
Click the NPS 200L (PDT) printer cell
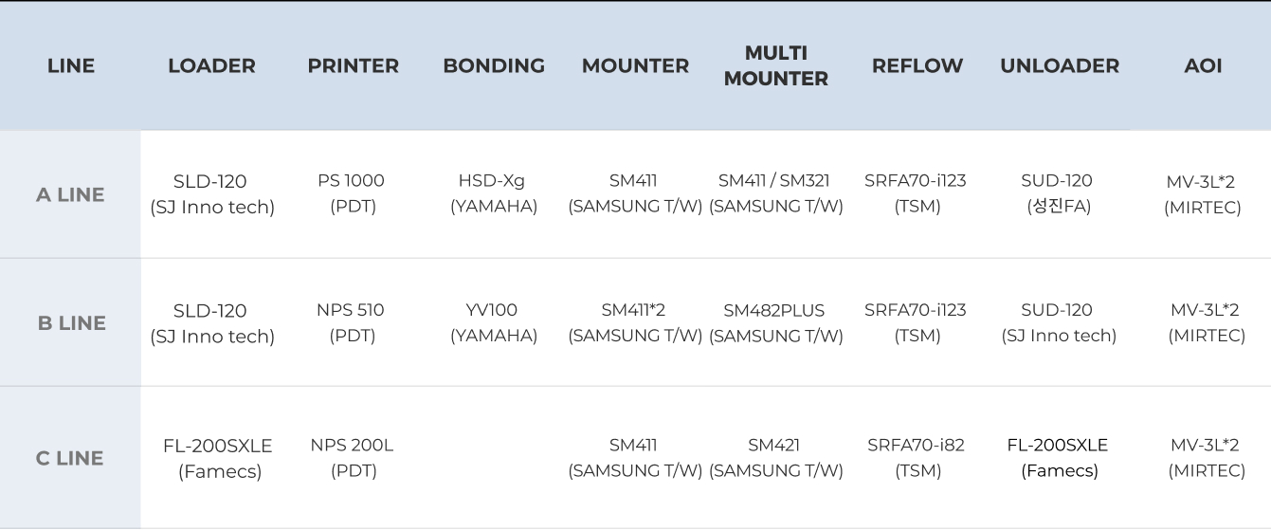(x=352, y=457)
